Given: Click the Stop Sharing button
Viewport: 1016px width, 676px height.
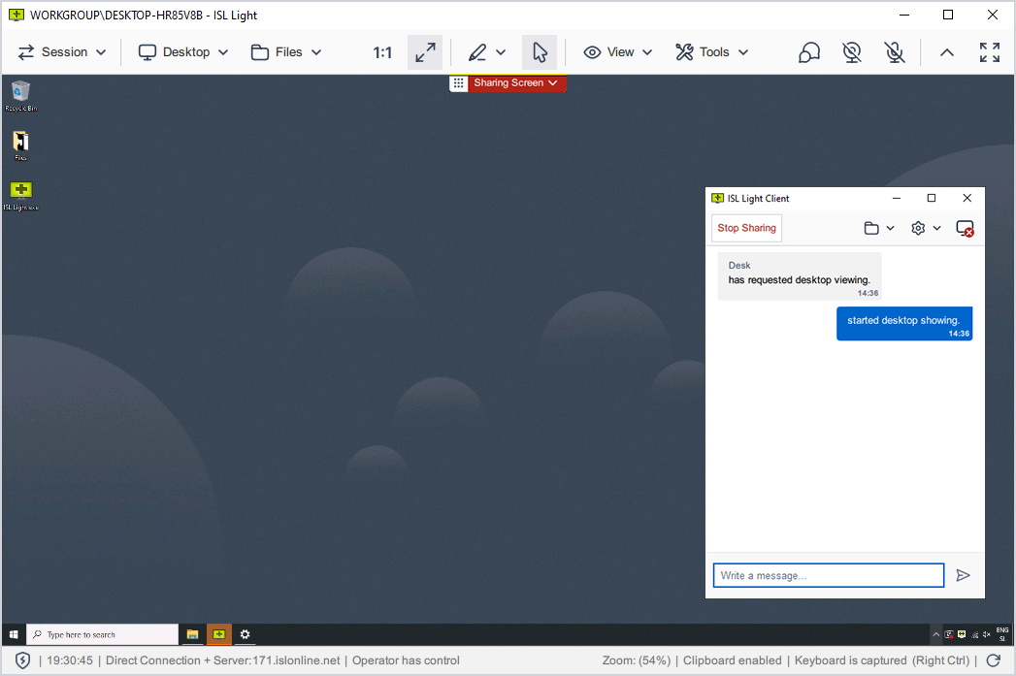Looking at the screenshot, I should point(746,228).
